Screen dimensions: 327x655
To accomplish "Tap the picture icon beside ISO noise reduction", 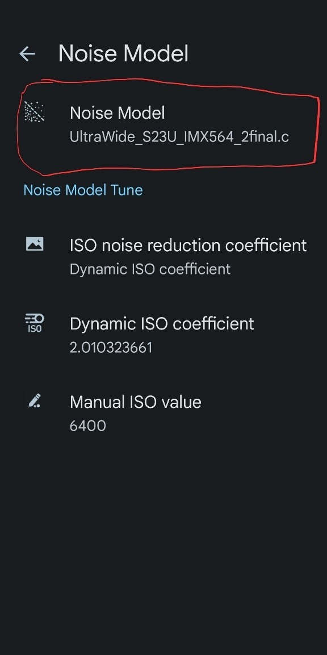I will point(34,244).
